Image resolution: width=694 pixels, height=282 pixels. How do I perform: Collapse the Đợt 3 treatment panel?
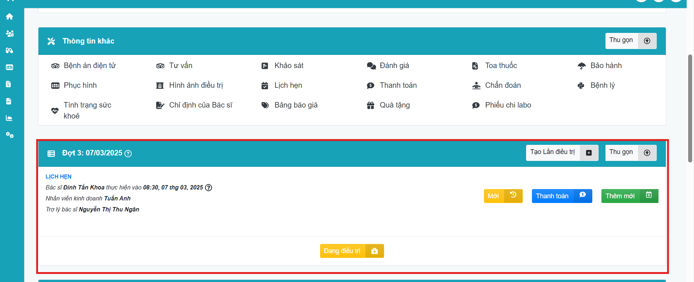pos(630,153)
